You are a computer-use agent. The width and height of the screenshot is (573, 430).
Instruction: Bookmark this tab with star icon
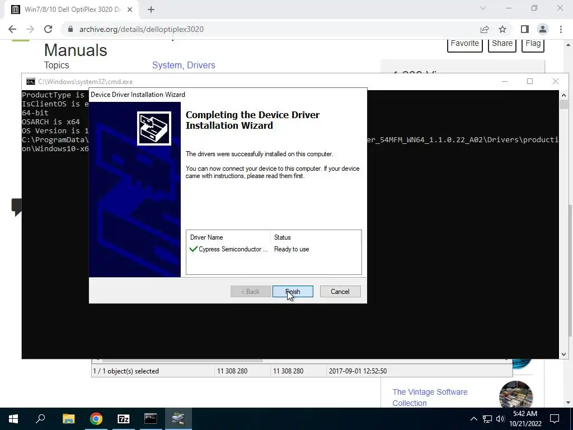pos(502,29)
